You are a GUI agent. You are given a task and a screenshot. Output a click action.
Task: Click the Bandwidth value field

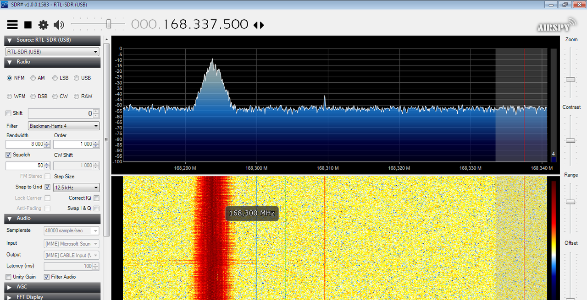[x=25, y=144]
